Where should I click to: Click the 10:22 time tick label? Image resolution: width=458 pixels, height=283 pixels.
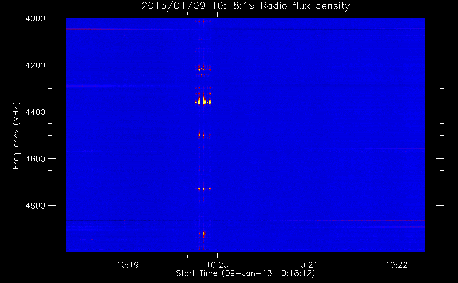click(x=397, y=265)
